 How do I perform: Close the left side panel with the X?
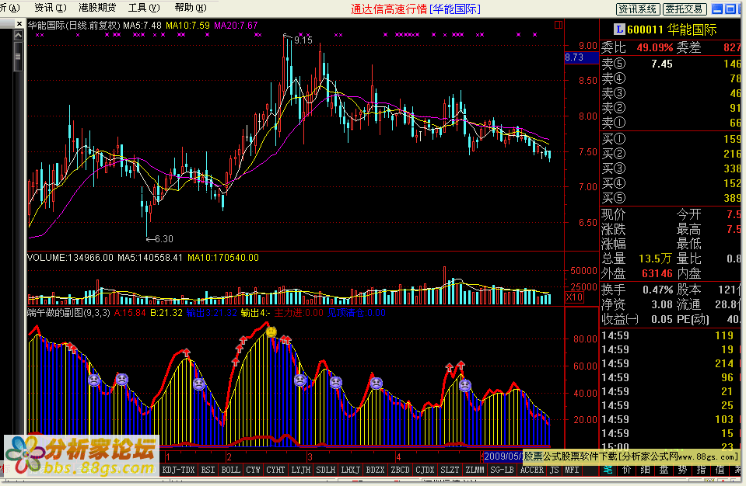(19, 24)
